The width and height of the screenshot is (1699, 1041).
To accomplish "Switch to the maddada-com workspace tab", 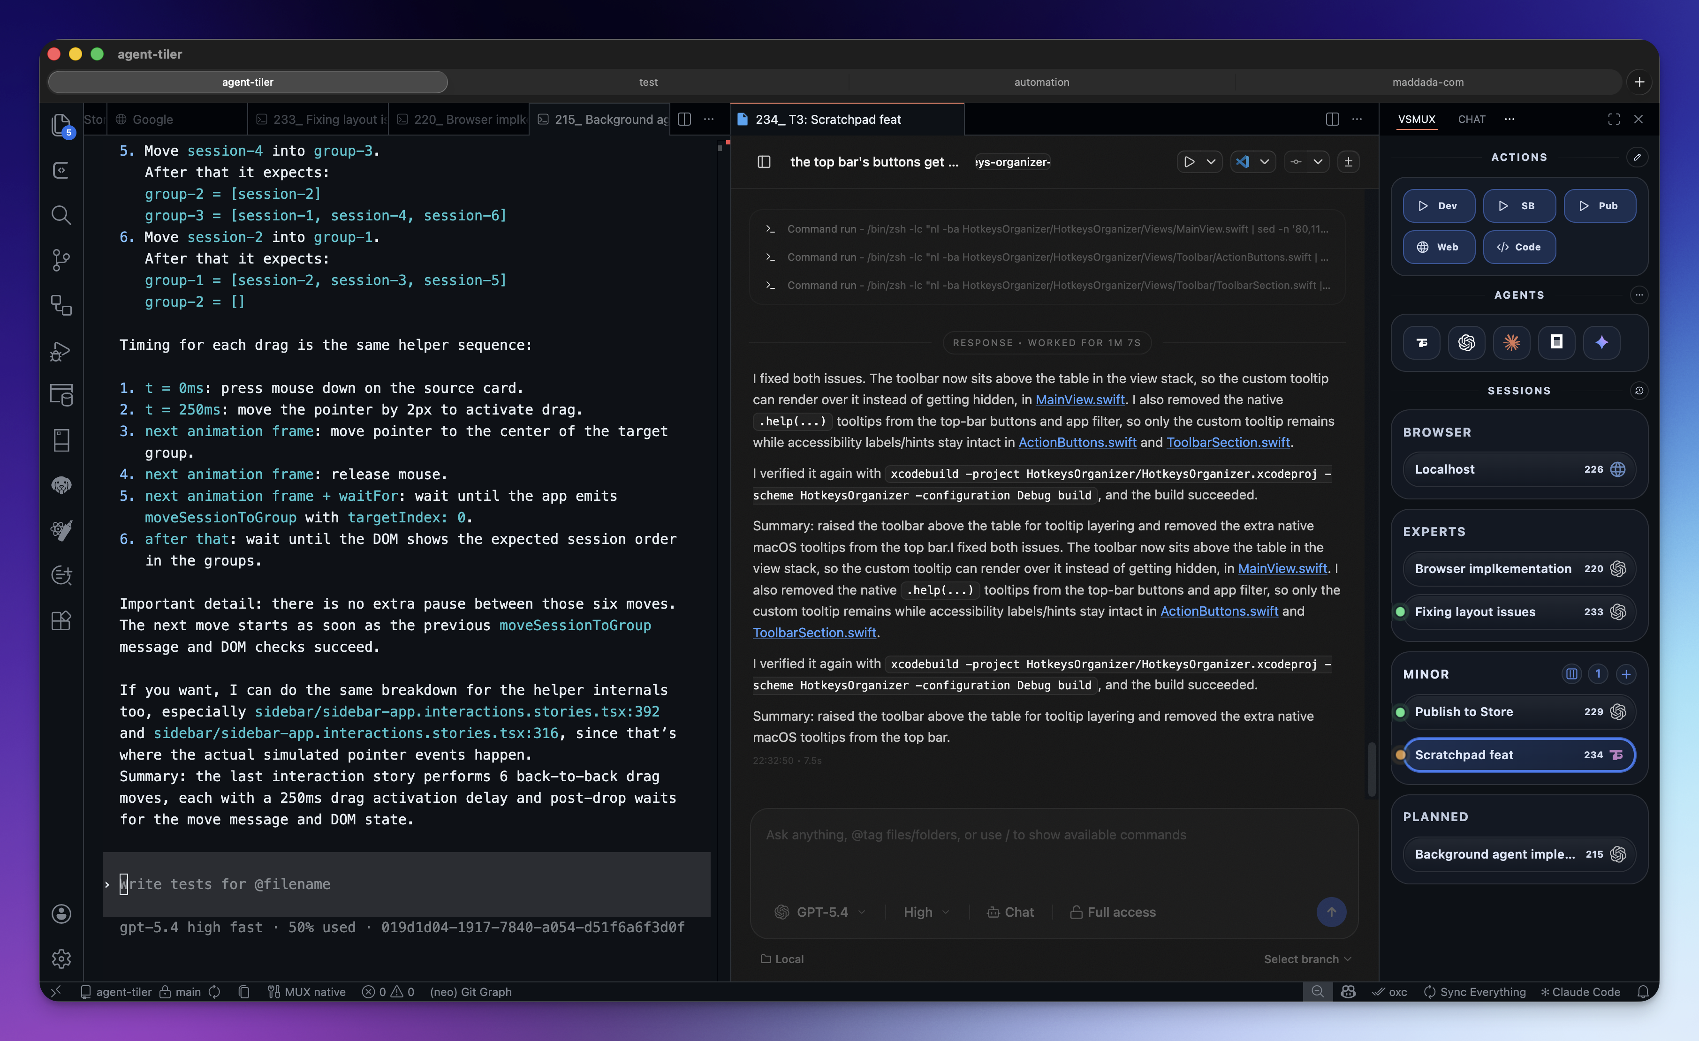I will point(1428,82).
